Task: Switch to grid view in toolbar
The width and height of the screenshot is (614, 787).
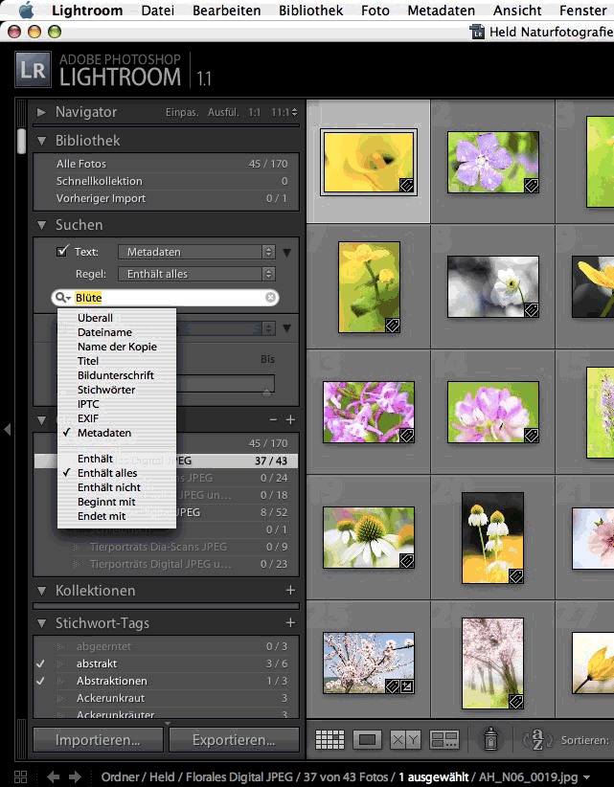Action: (330, 739)
